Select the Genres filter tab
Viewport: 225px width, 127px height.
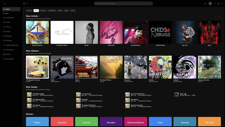point(73,10)
